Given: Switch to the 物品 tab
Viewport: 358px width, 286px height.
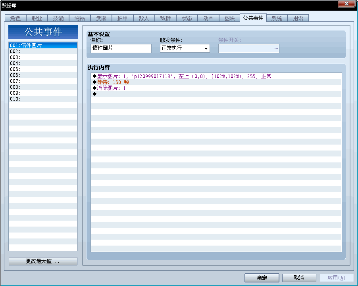Looking at the screenshot, I should [80, 18].
